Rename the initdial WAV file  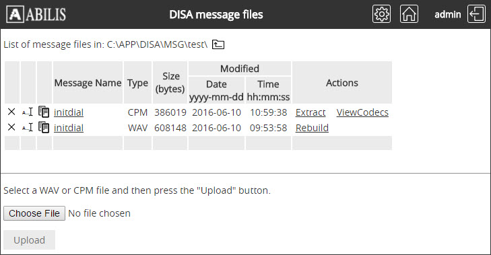point(28,127)
